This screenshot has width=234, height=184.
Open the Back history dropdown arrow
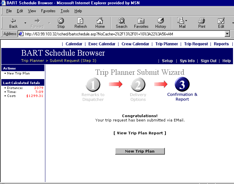25,23
